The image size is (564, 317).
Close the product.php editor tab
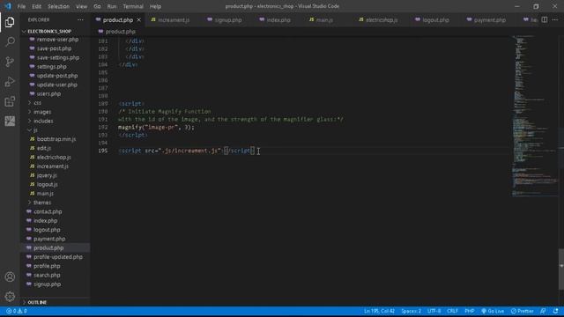139,20
